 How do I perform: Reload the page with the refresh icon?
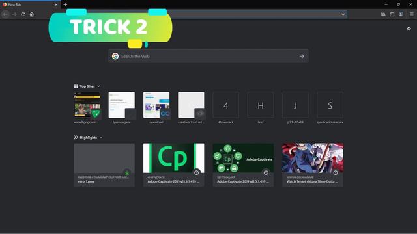(x=23, y=14)
